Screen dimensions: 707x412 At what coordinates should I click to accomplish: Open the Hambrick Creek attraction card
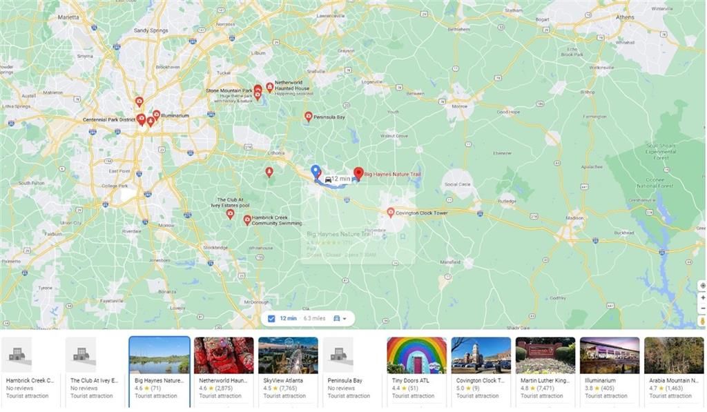pyautogui.click(x=30, y=369)
